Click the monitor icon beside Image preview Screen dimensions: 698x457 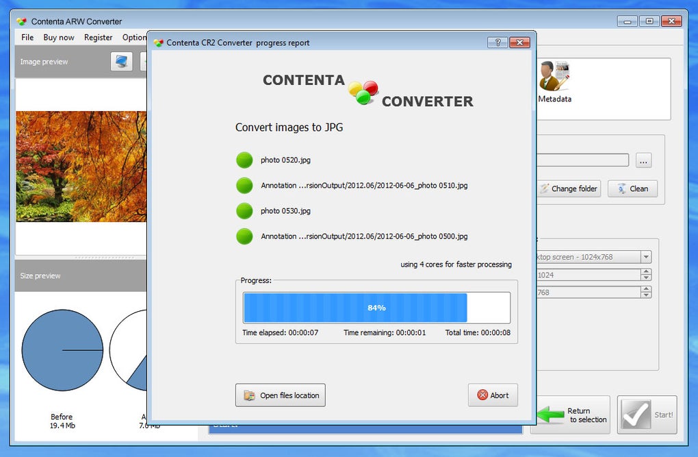click(122, 62)
